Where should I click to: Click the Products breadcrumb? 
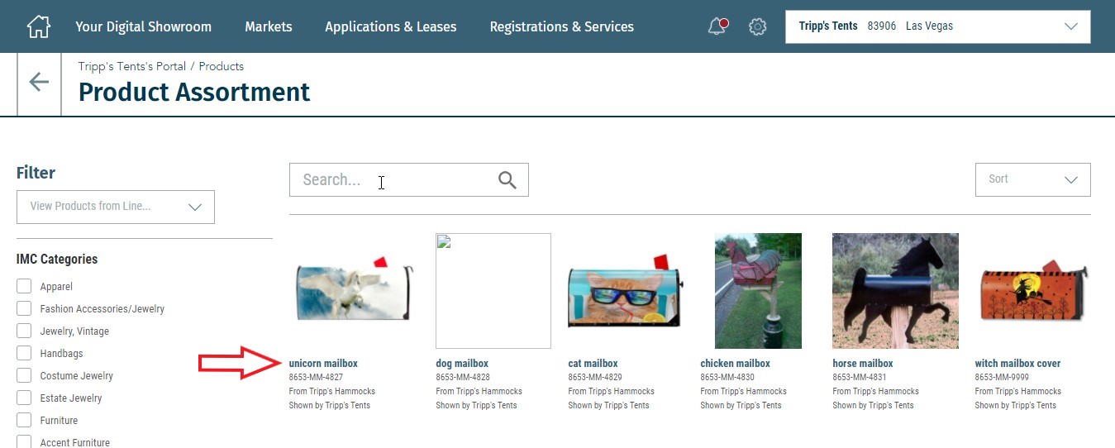[222, 66]
